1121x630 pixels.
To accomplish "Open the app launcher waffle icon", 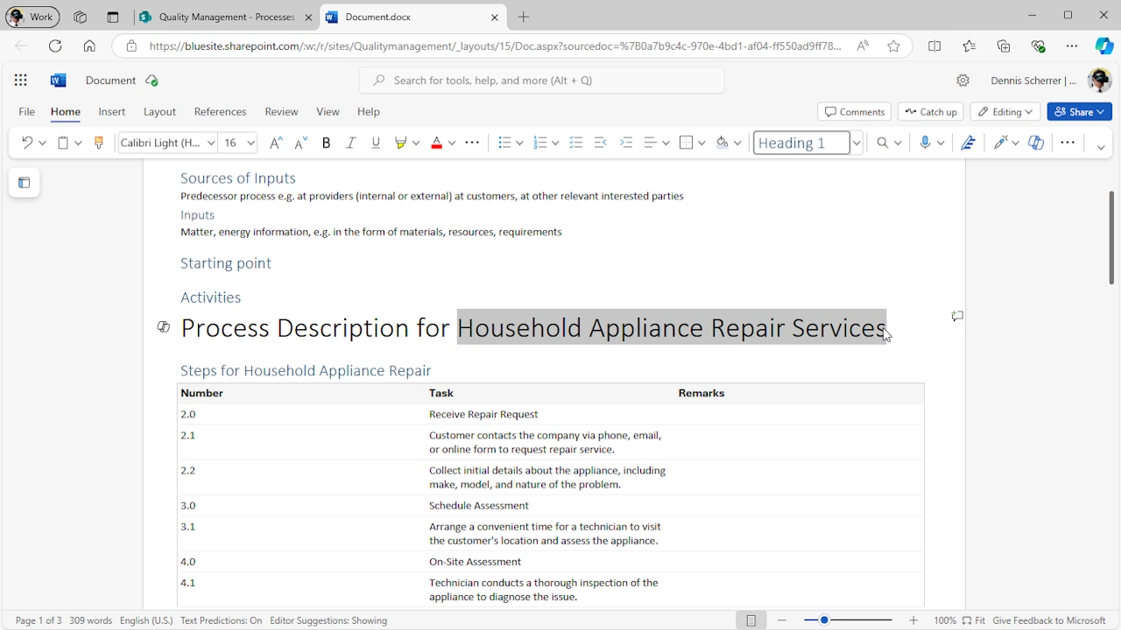I will 21,80.
